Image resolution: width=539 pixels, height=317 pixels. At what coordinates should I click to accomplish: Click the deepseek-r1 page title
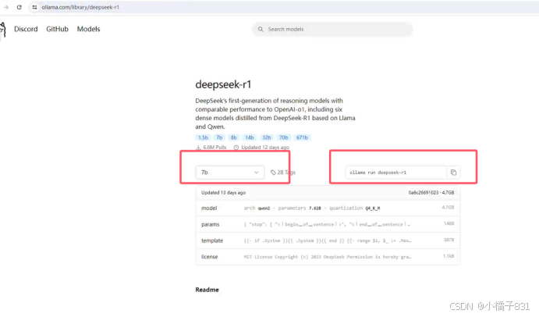pos(223,84)
